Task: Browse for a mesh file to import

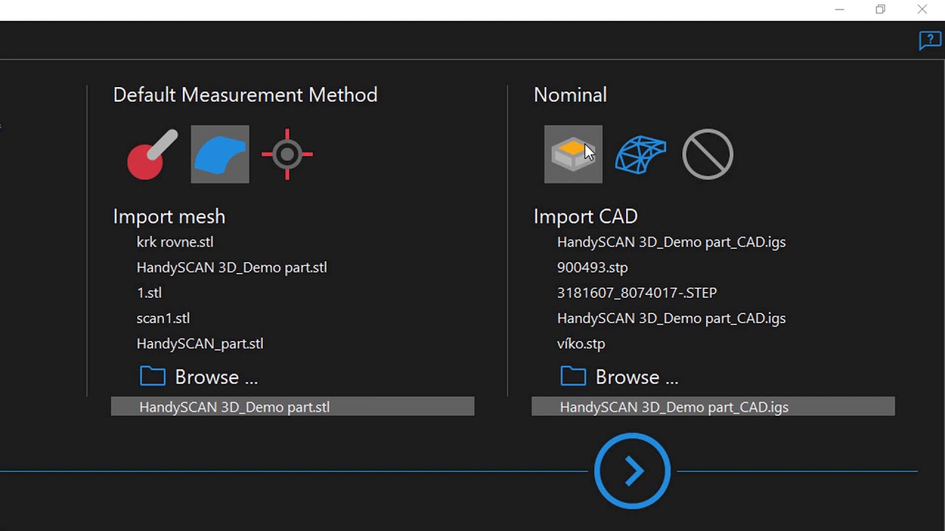Action: click(216, 377)
